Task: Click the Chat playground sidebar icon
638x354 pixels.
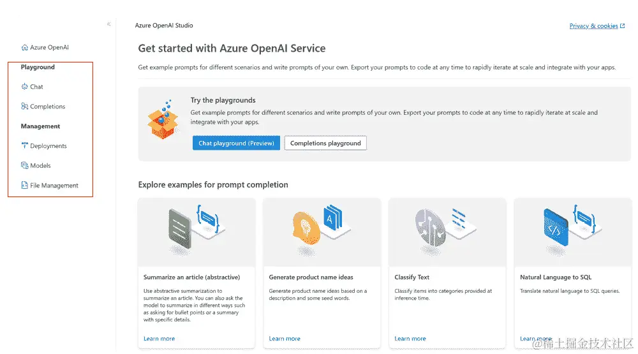Action: click(x=25, y=87)
